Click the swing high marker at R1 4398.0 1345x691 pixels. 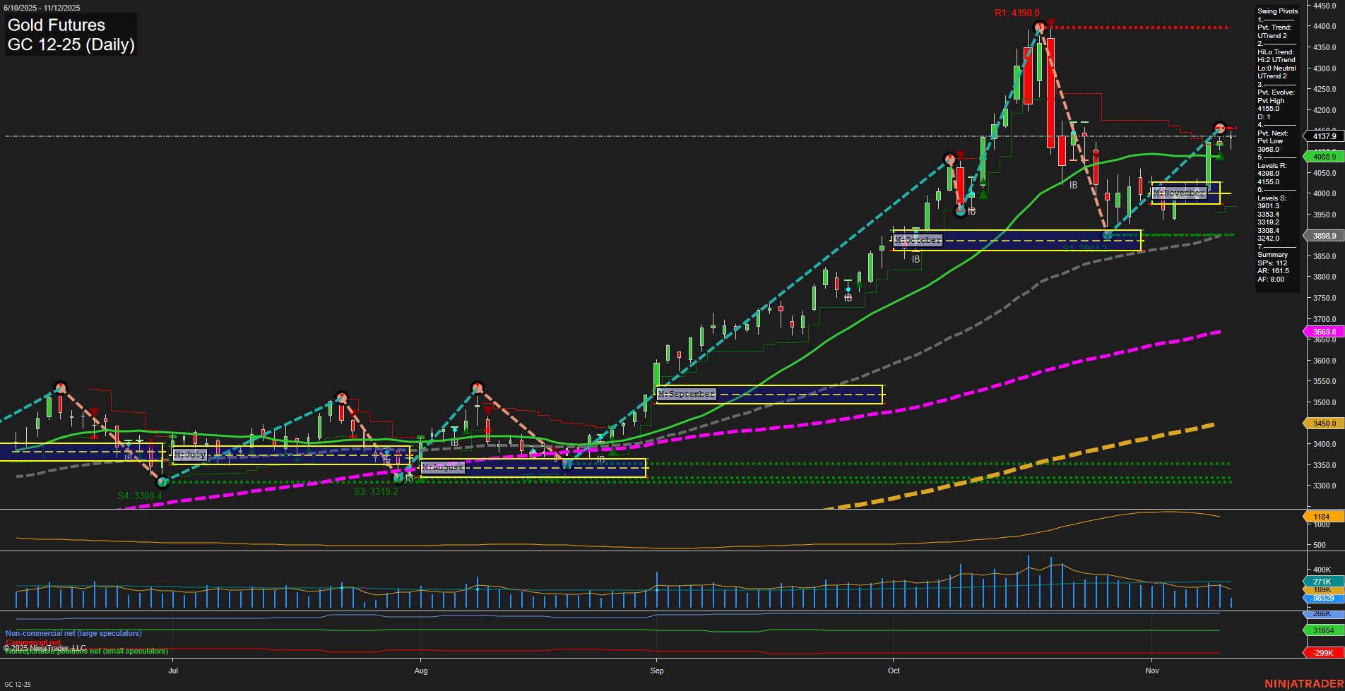pyautogui.click(x=1039, y=27)
